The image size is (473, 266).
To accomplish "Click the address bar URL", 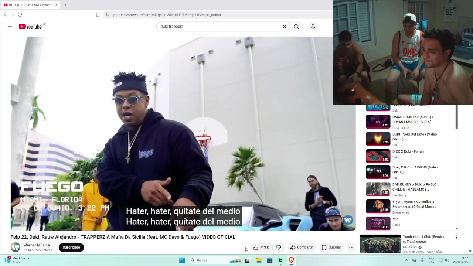I will coord(168,15).
